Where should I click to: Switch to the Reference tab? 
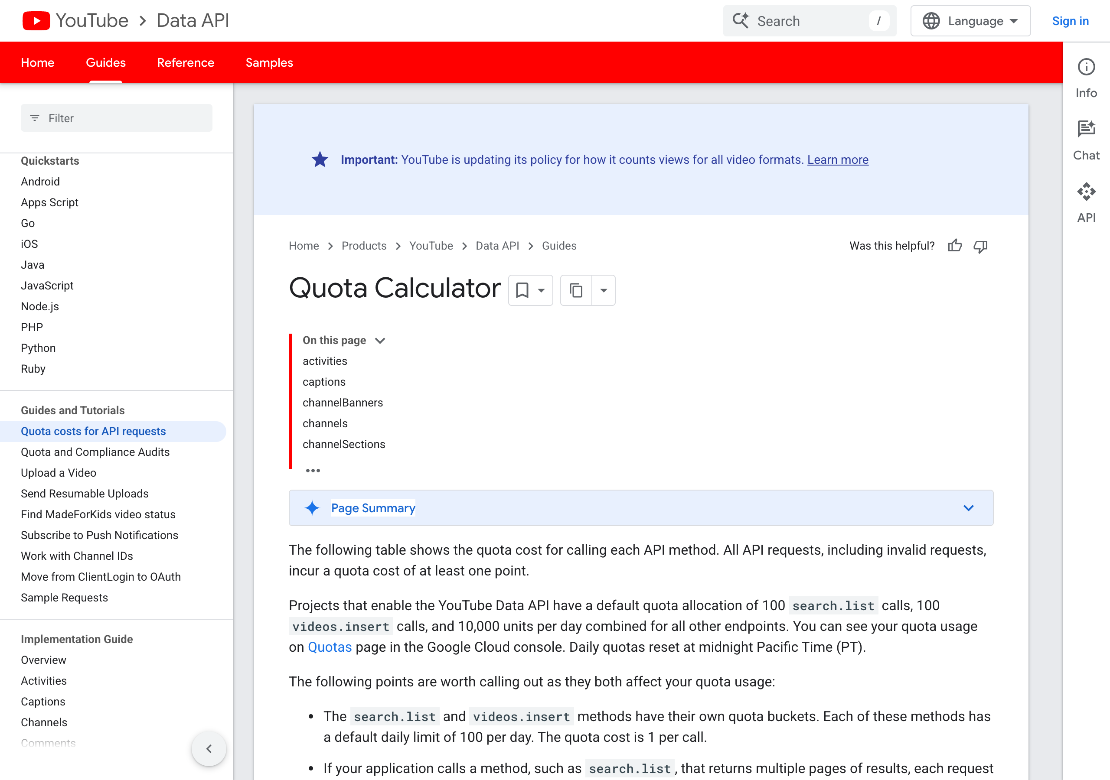pos(186,62)
